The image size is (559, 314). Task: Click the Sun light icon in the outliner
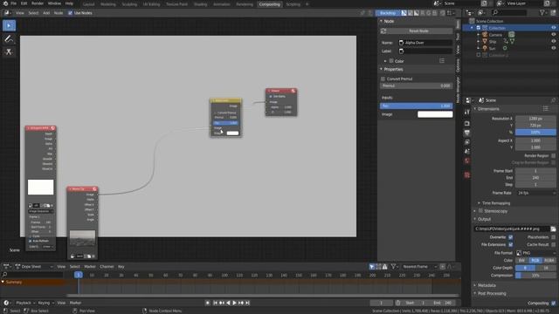pos(485,48)
